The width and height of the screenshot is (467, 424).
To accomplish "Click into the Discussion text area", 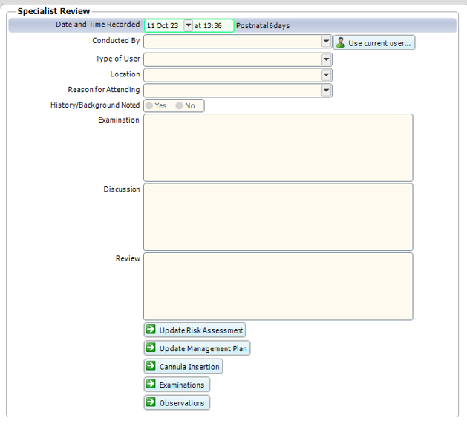I will click(x=278, y=217).
